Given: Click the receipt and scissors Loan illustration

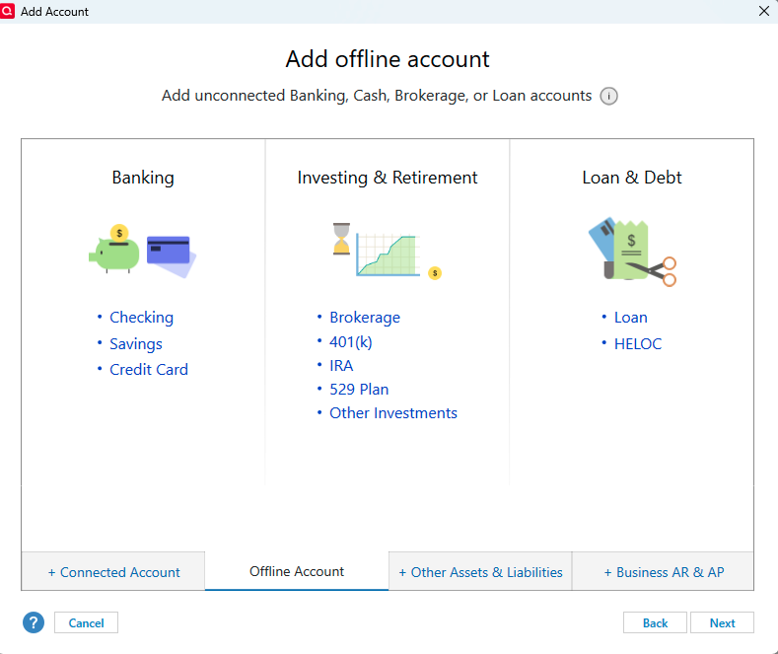Looking at the screenshot, I should tap(632, 252).
